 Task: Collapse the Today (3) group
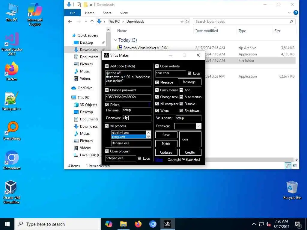point(115,40)
